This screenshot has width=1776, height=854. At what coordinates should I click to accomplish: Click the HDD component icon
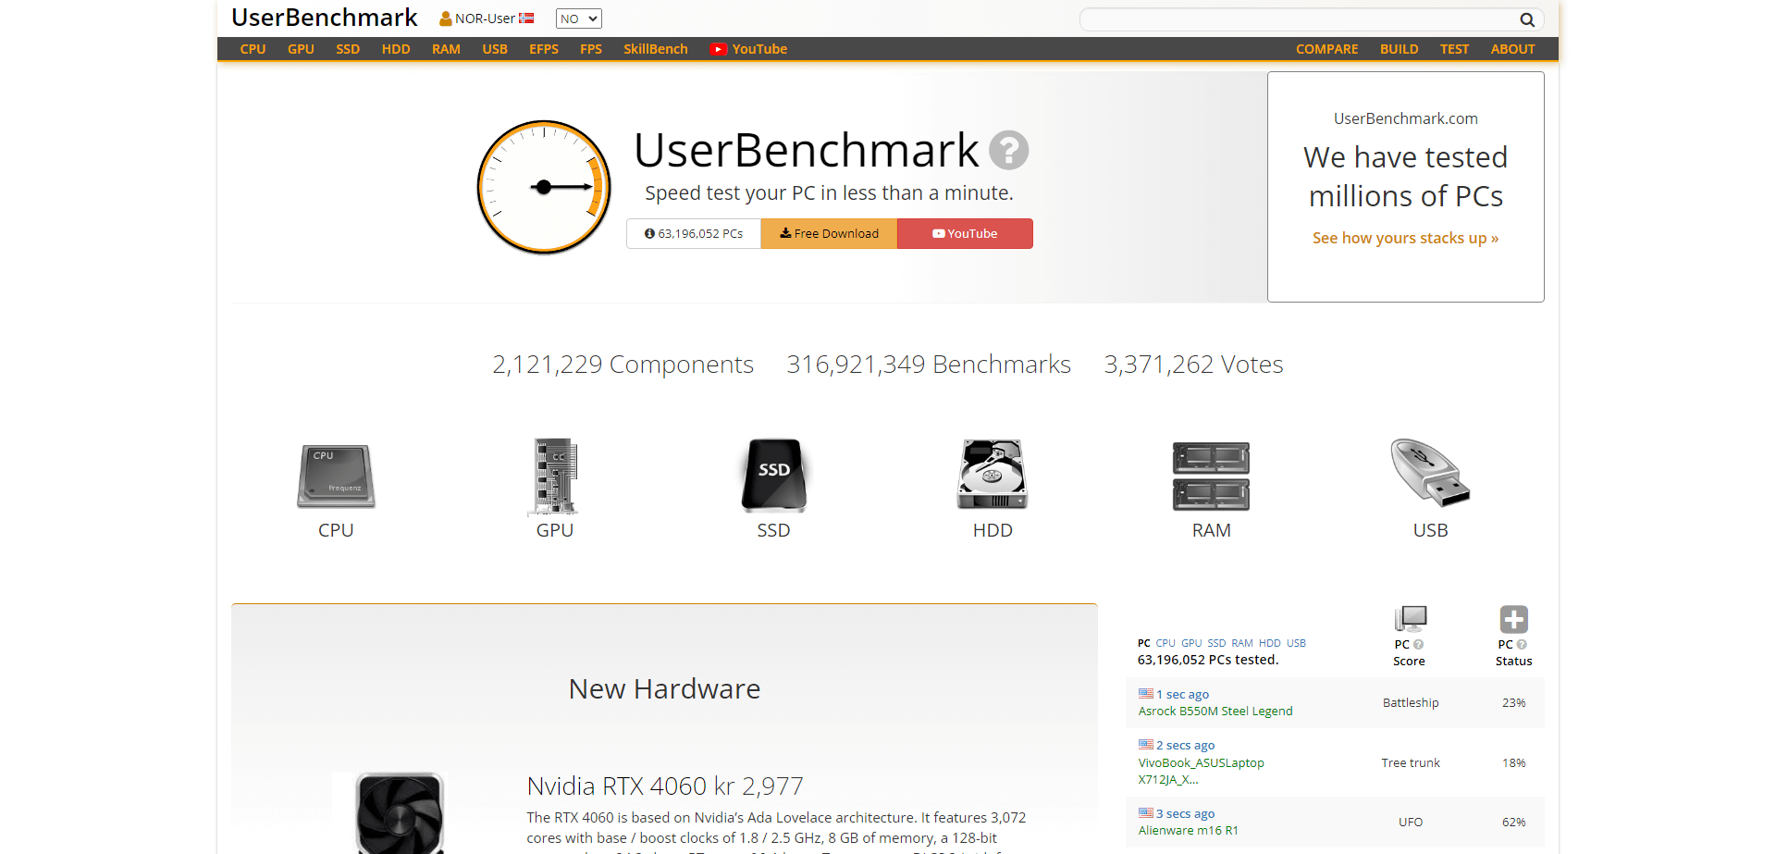(992, 477)
